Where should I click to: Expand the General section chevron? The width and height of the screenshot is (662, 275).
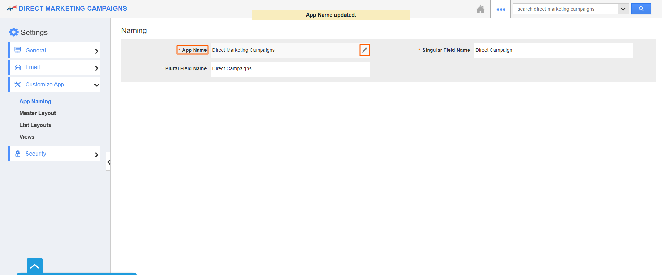(97, 51)
